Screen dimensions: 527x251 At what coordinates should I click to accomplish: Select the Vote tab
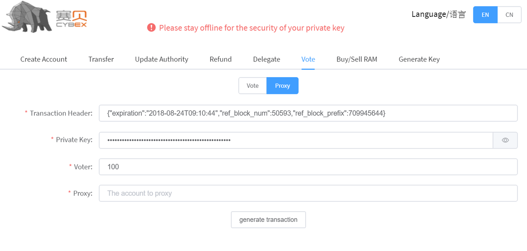(x=308, y=59)
